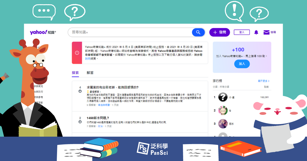Screen dimensions: 307x161
Task: Click 小盧's question-mark avatar in leaderboard
Action: pyautogui.click(x=223, y=97)
